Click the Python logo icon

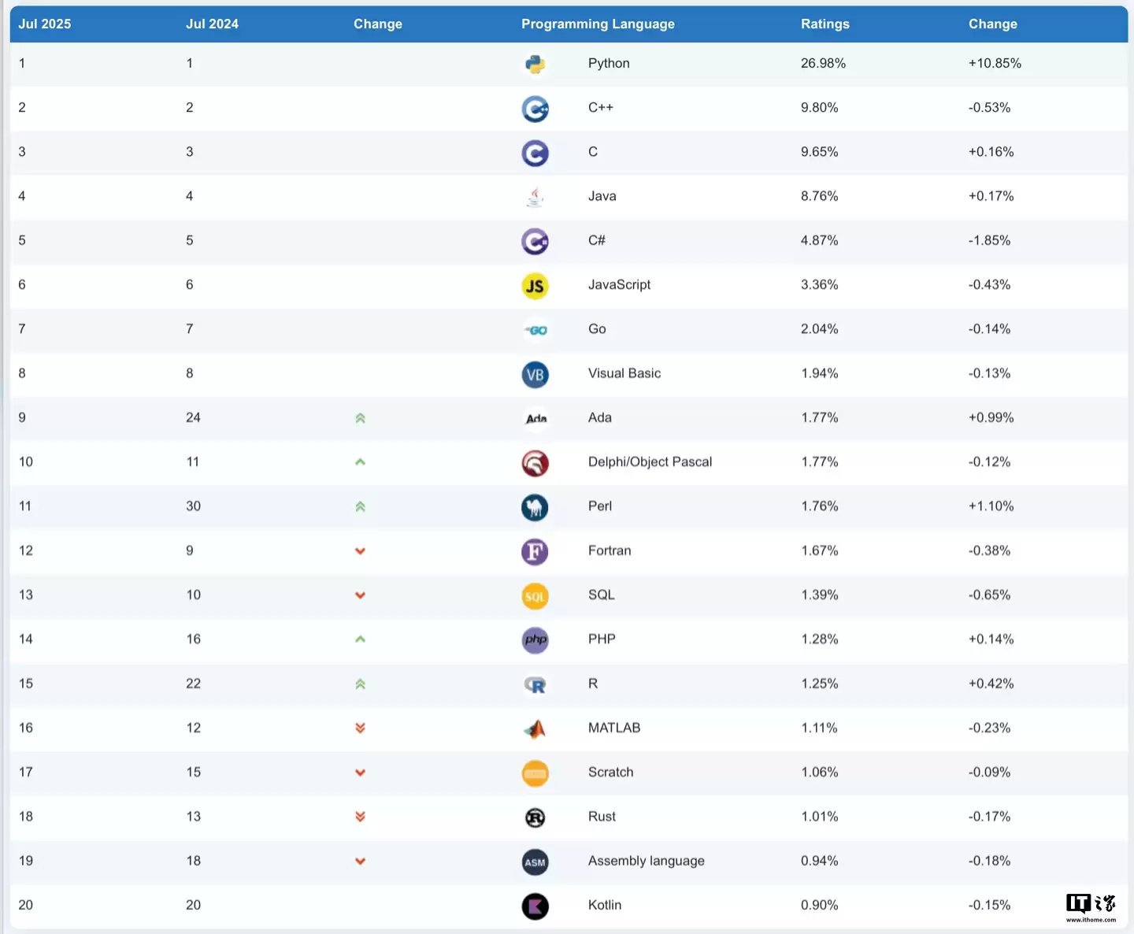(x=535, y=64)
